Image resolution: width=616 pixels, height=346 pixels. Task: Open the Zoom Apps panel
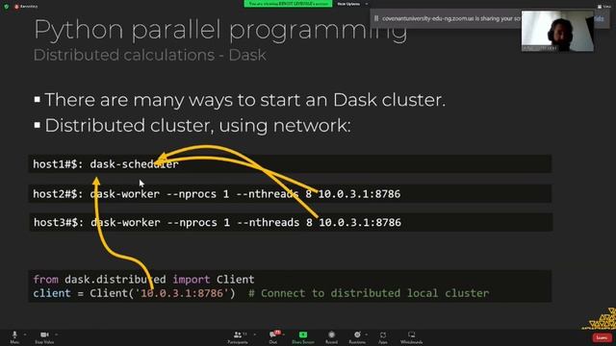383,336
